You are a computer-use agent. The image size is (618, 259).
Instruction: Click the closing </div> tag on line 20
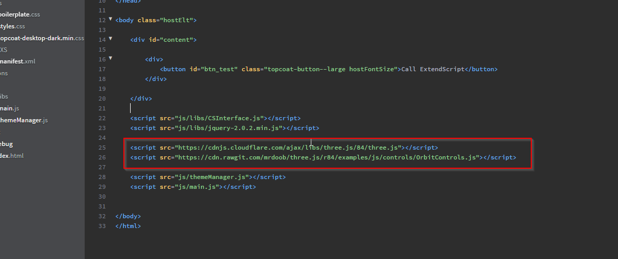(141, 99)
